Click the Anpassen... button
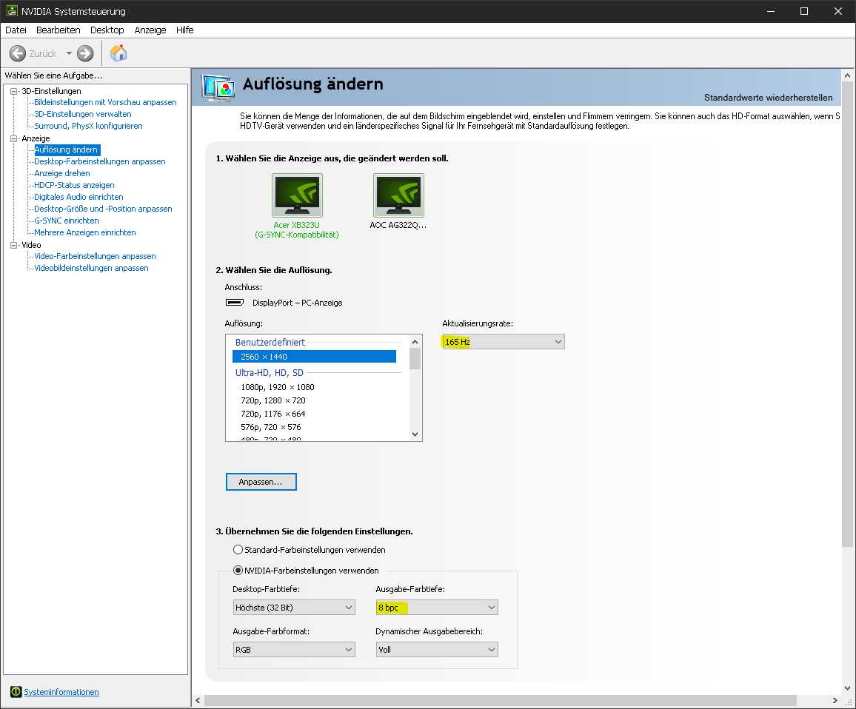 tap(261, 482)
